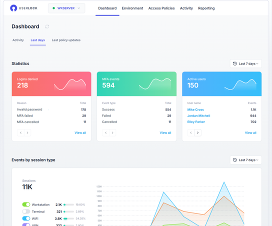Open user Riley Parker
Image resolution: width=272 pixels, height=226 pixels.
[196, 122]
